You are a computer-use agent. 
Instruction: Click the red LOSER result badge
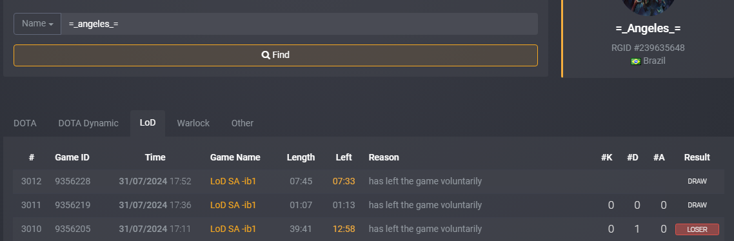pyautogui.click(x=697, y=229)
